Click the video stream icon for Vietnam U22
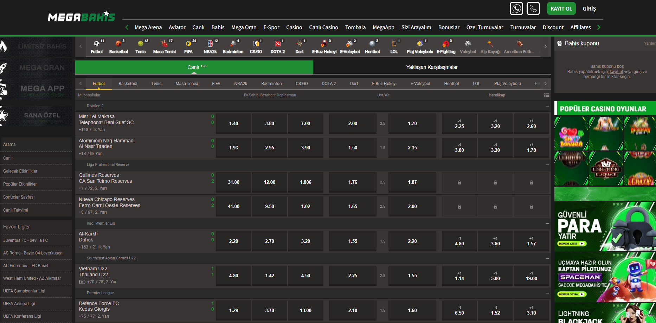Image resolution: width=656 pixels, height=323 pixels. point(82,282)
